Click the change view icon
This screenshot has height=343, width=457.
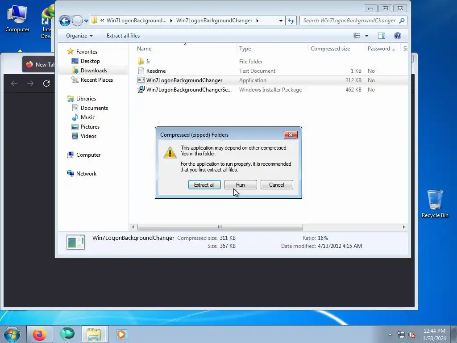pyautogui.click(x=357, y=36)
